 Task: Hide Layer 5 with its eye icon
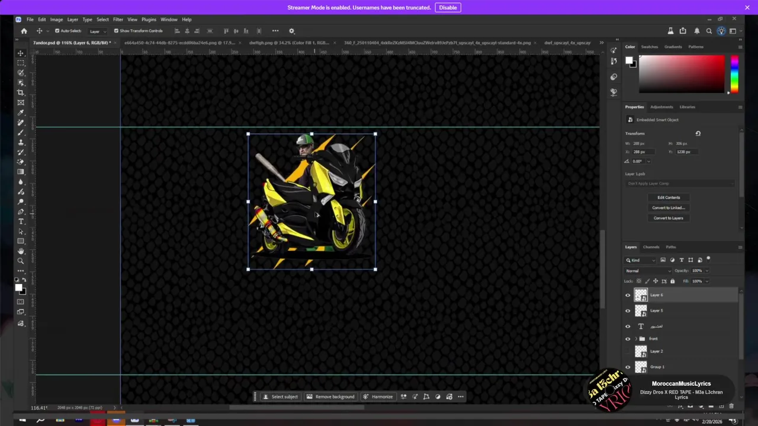point(628,311)
